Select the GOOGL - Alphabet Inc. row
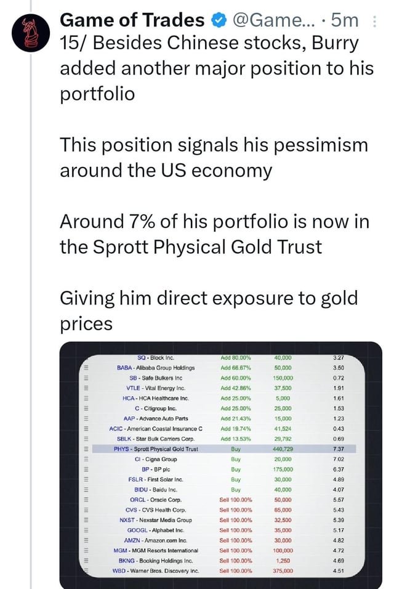394x589 pixels. 224,530
